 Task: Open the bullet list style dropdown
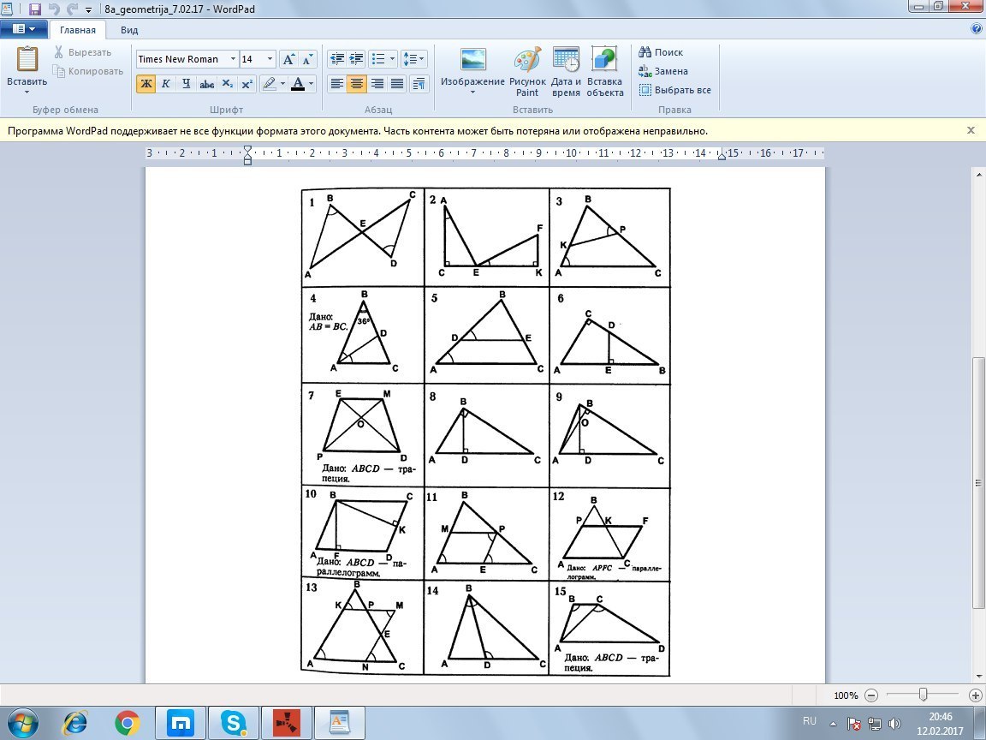(392, 59)
